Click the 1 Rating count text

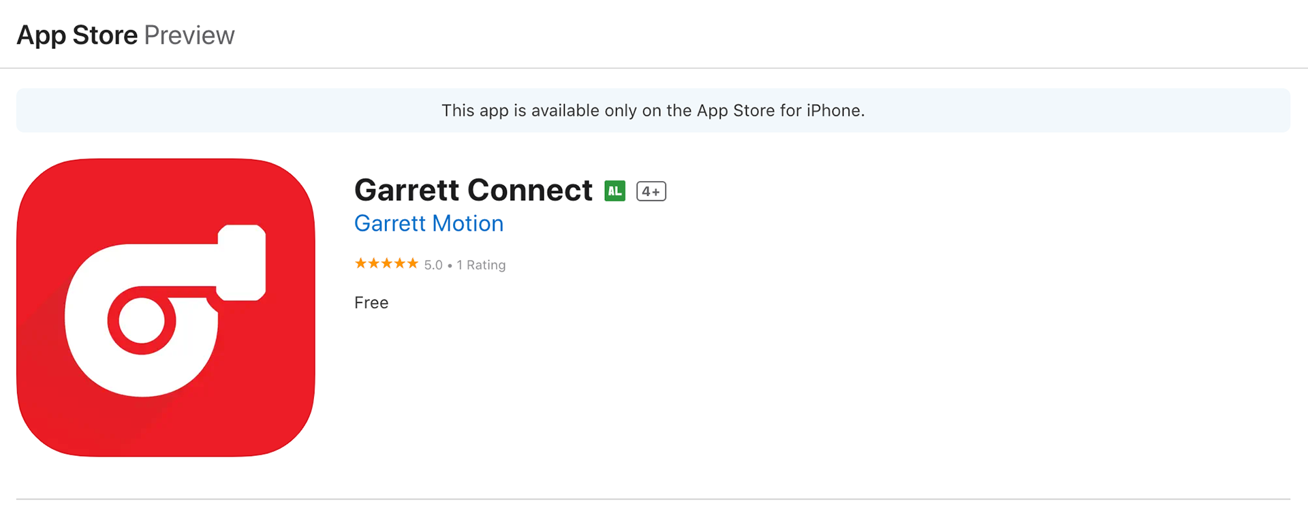[481, 265]
